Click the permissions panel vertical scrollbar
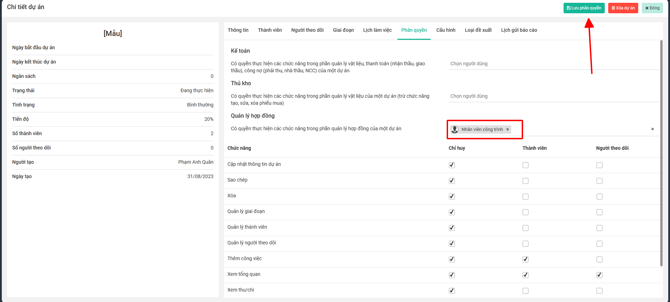 coord(661,154)
